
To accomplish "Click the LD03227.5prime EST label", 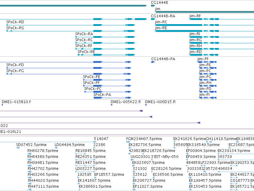I will pos(90,169).
